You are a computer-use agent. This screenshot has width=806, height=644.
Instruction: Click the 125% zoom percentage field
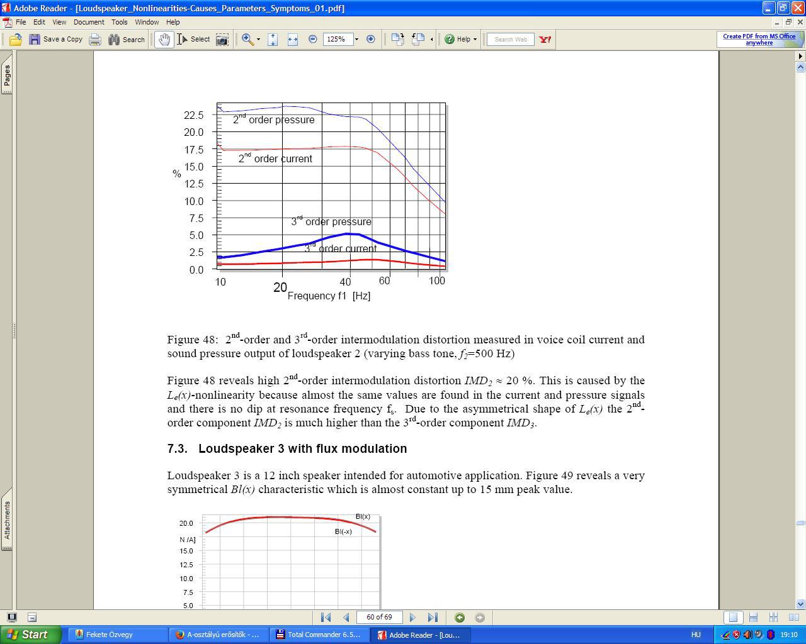pos(337,39)
